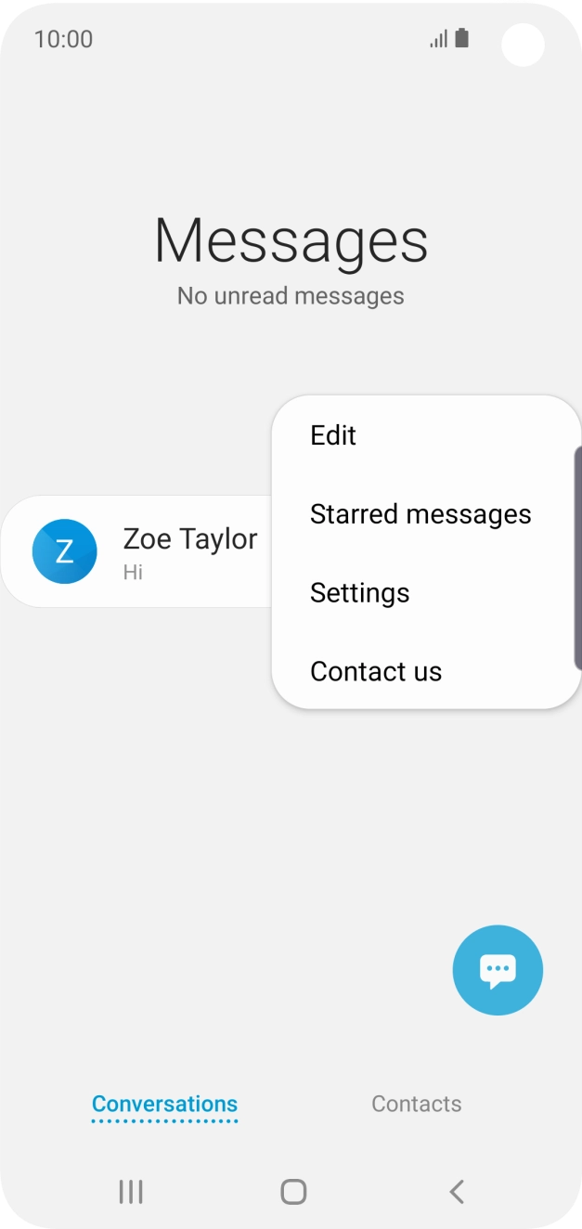Tap the Messages header title
582x1229 pixels.
pyautogui.click(x=291, y=240)
